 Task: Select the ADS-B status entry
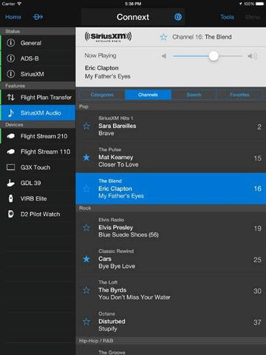click(x=38, y=58)
